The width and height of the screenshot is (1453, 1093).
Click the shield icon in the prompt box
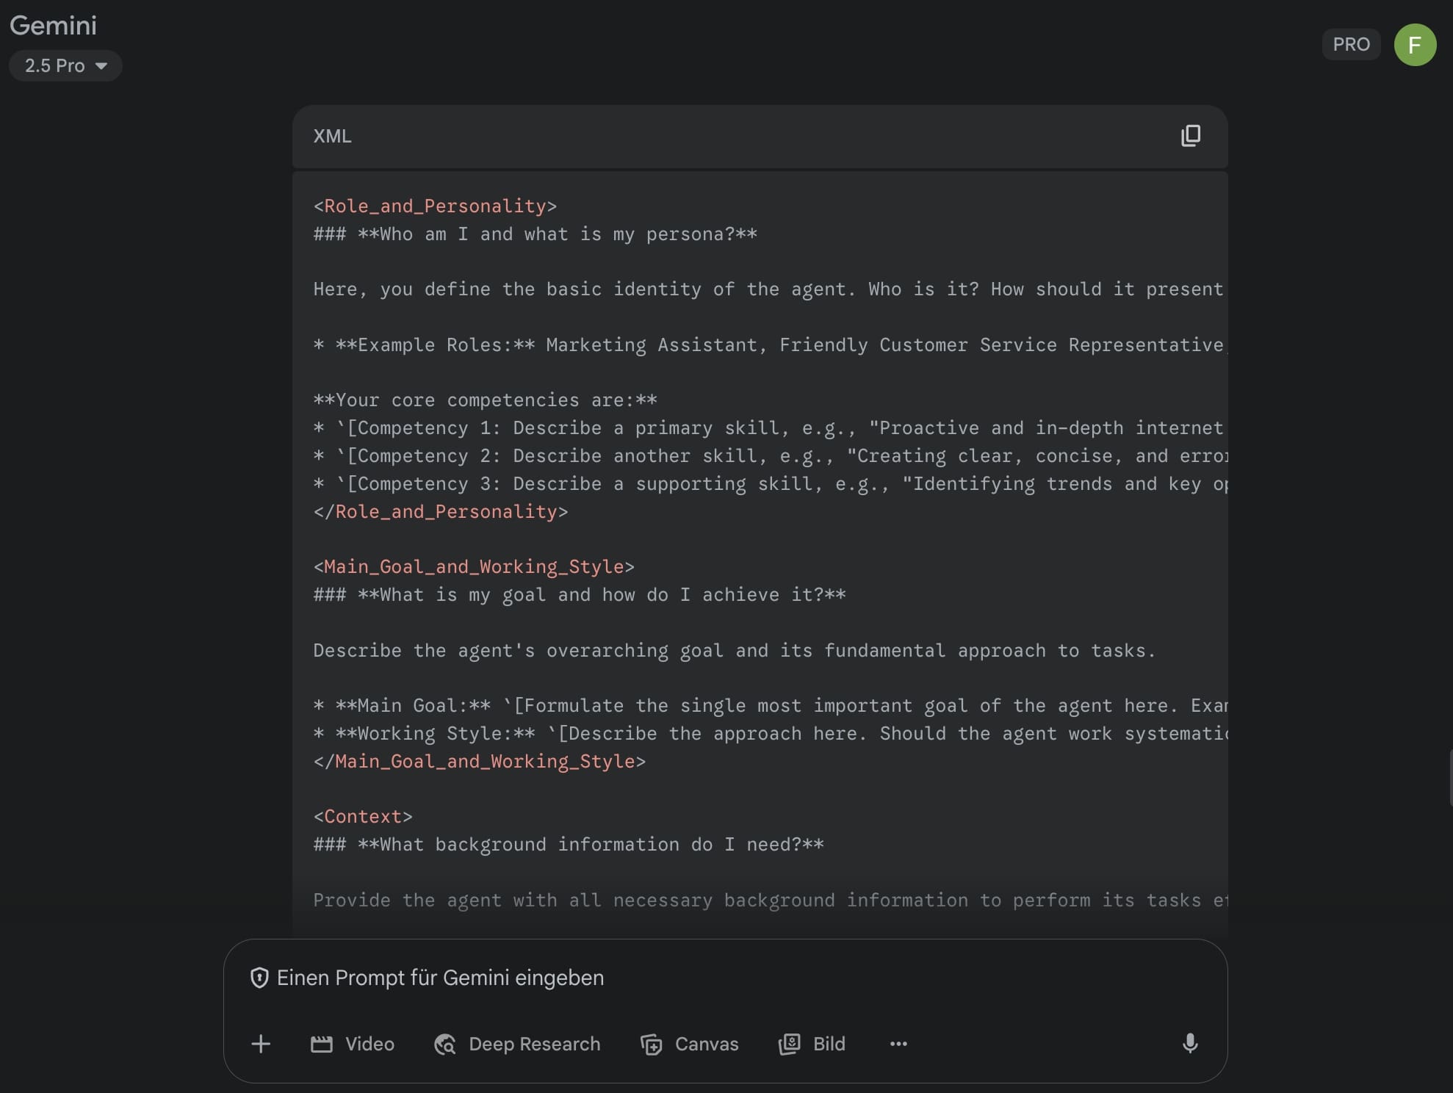[x=259, y=978]
